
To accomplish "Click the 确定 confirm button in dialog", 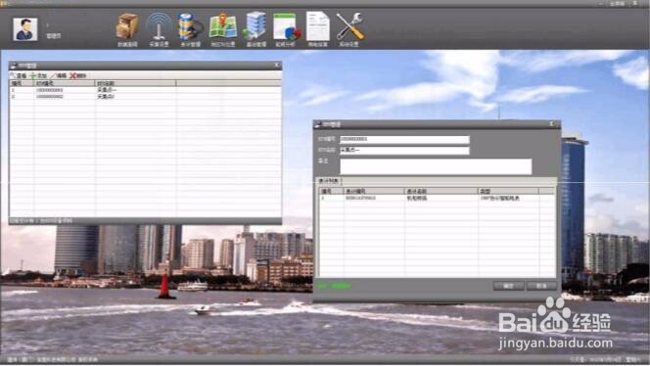I will tap(509, 286).
